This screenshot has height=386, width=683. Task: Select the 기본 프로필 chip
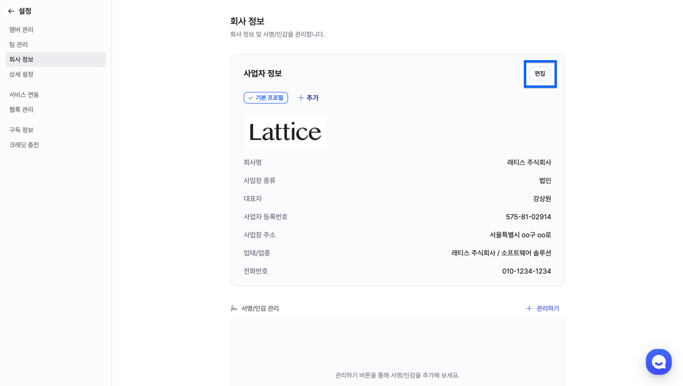click(x=266, y=98)
